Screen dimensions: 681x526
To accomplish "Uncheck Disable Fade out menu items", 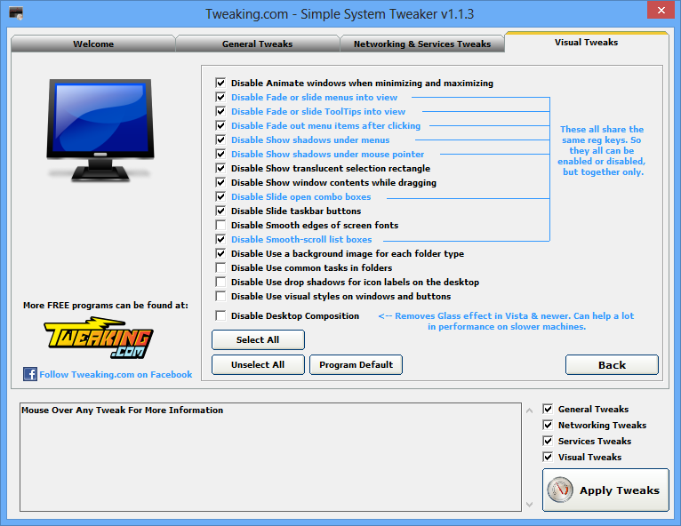I will pos(220,125).
